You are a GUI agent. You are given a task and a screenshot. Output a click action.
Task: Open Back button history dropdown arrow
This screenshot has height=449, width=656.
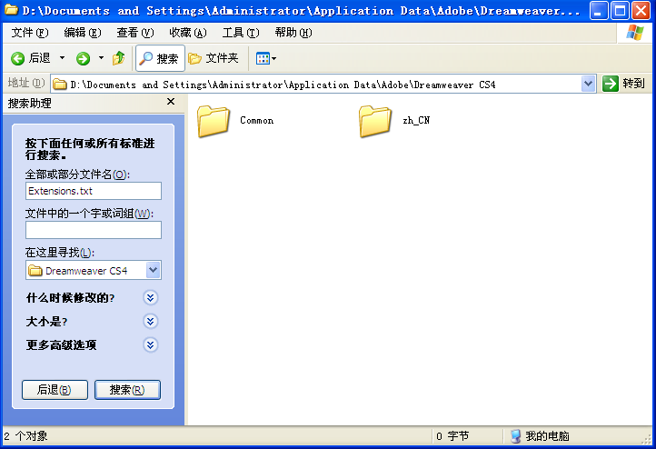(63, 58)
